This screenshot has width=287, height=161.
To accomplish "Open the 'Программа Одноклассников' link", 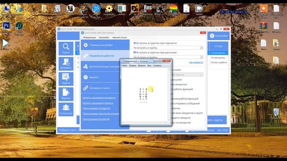I will (100, 114).
